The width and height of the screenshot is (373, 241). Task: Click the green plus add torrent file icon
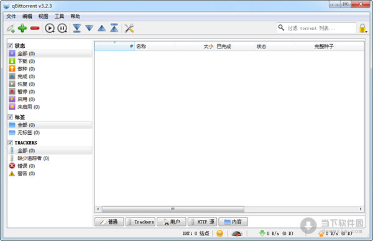[22, 29]
